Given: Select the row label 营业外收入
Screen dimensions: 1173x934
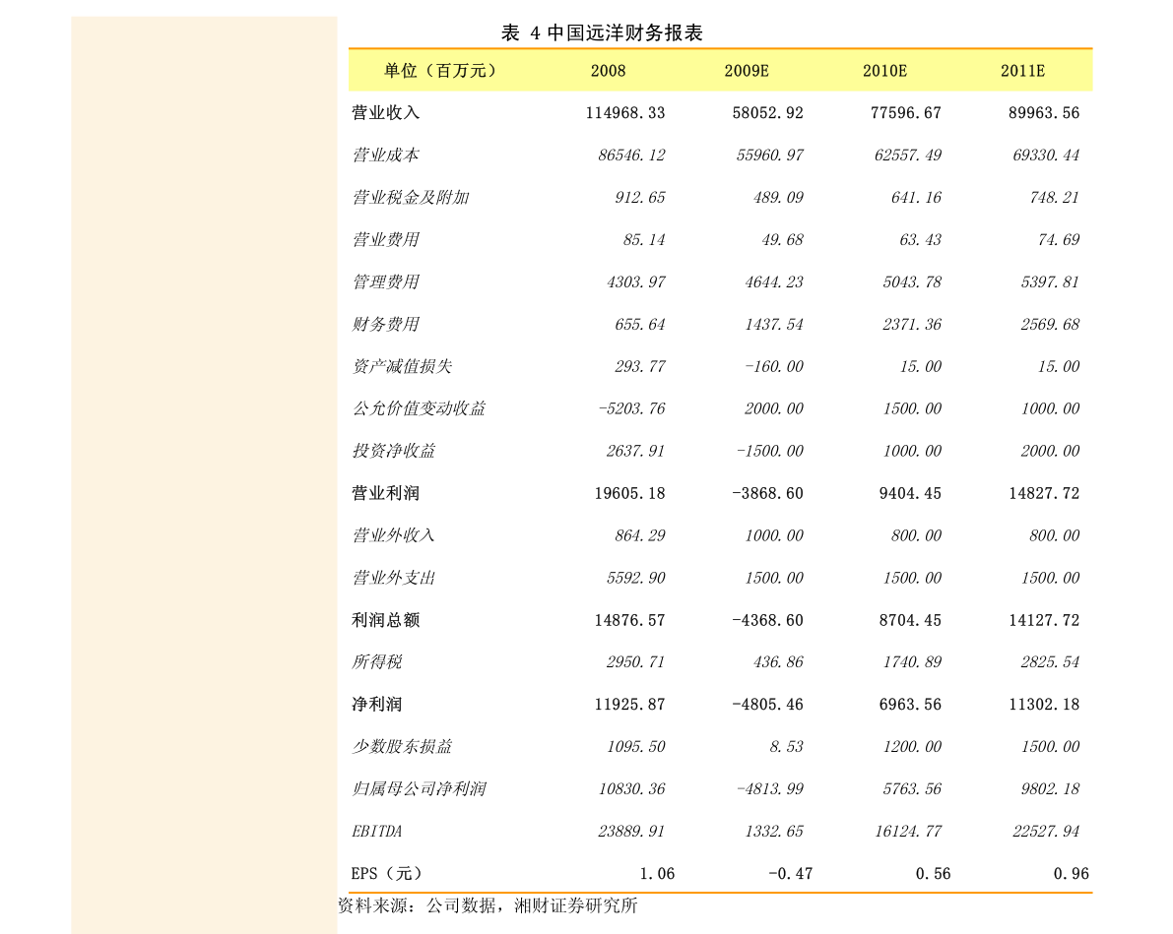Looking at the screenshot, I should pos(394,535).
